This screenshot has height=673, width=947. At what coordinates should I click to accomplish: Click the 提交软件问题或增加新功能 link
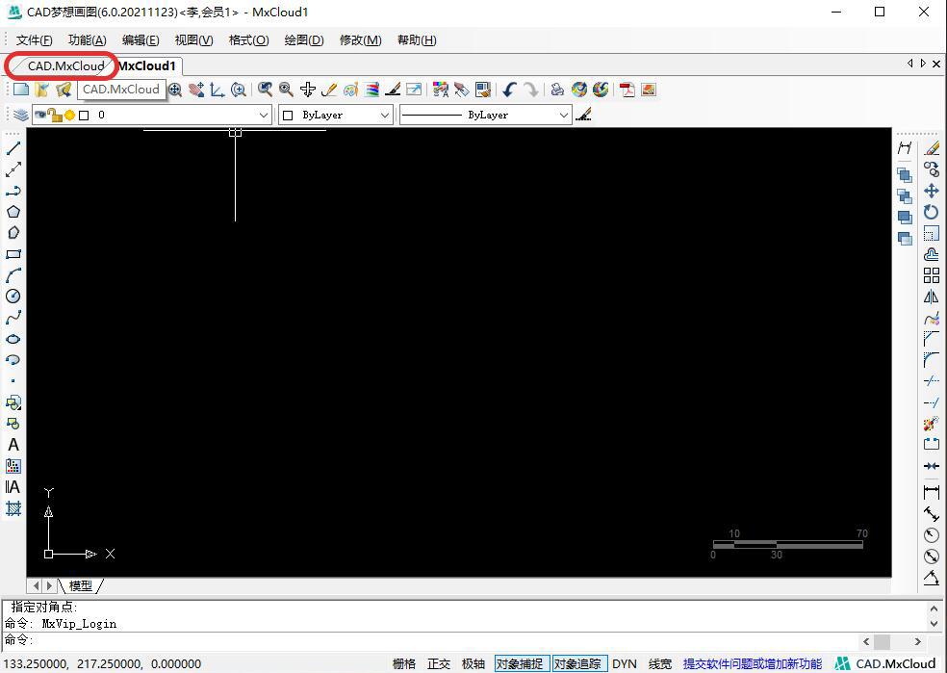point(752,663)
